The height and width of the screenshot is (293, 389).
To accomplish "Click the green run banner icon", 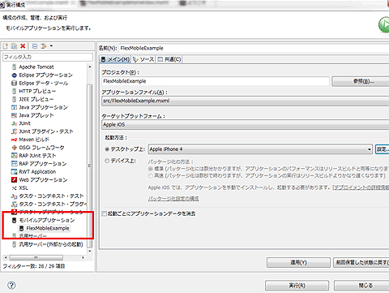I will [384, 24].
